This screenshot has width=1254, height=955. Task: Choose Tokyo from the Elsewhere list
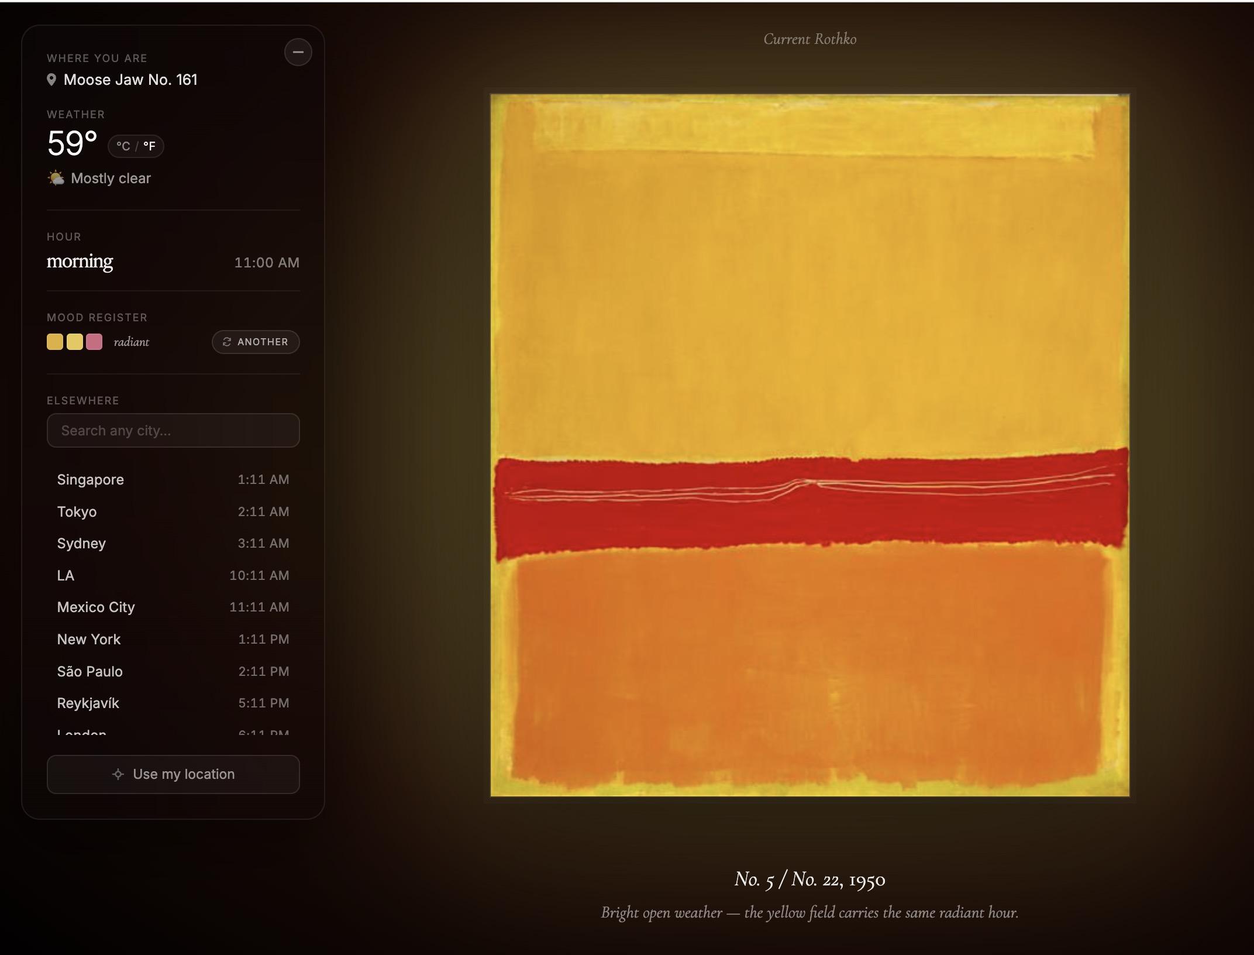tap(173, 511)
